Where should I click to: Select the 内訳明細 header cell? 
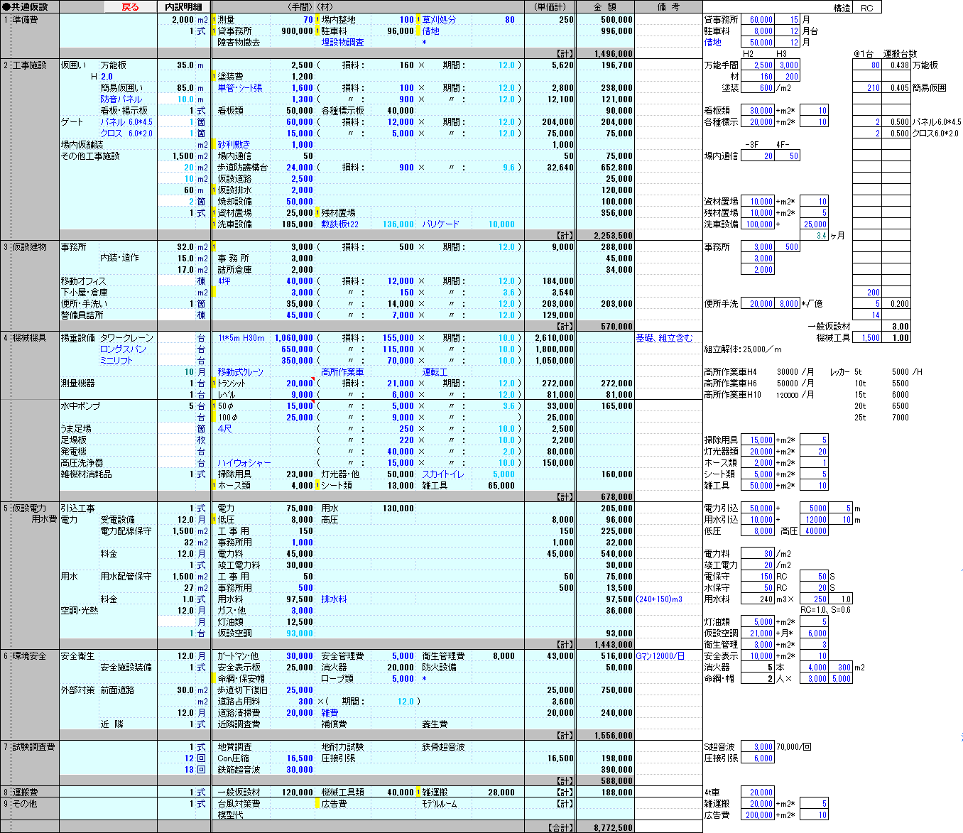click(x=183, y=6)
